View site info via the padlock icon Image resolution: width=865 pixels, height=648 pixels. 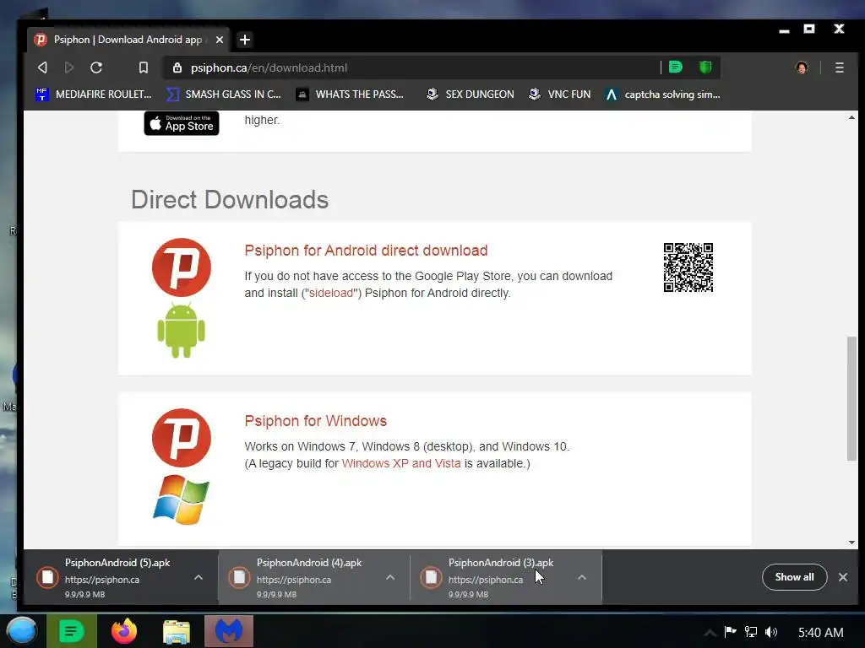coord(177,67)
